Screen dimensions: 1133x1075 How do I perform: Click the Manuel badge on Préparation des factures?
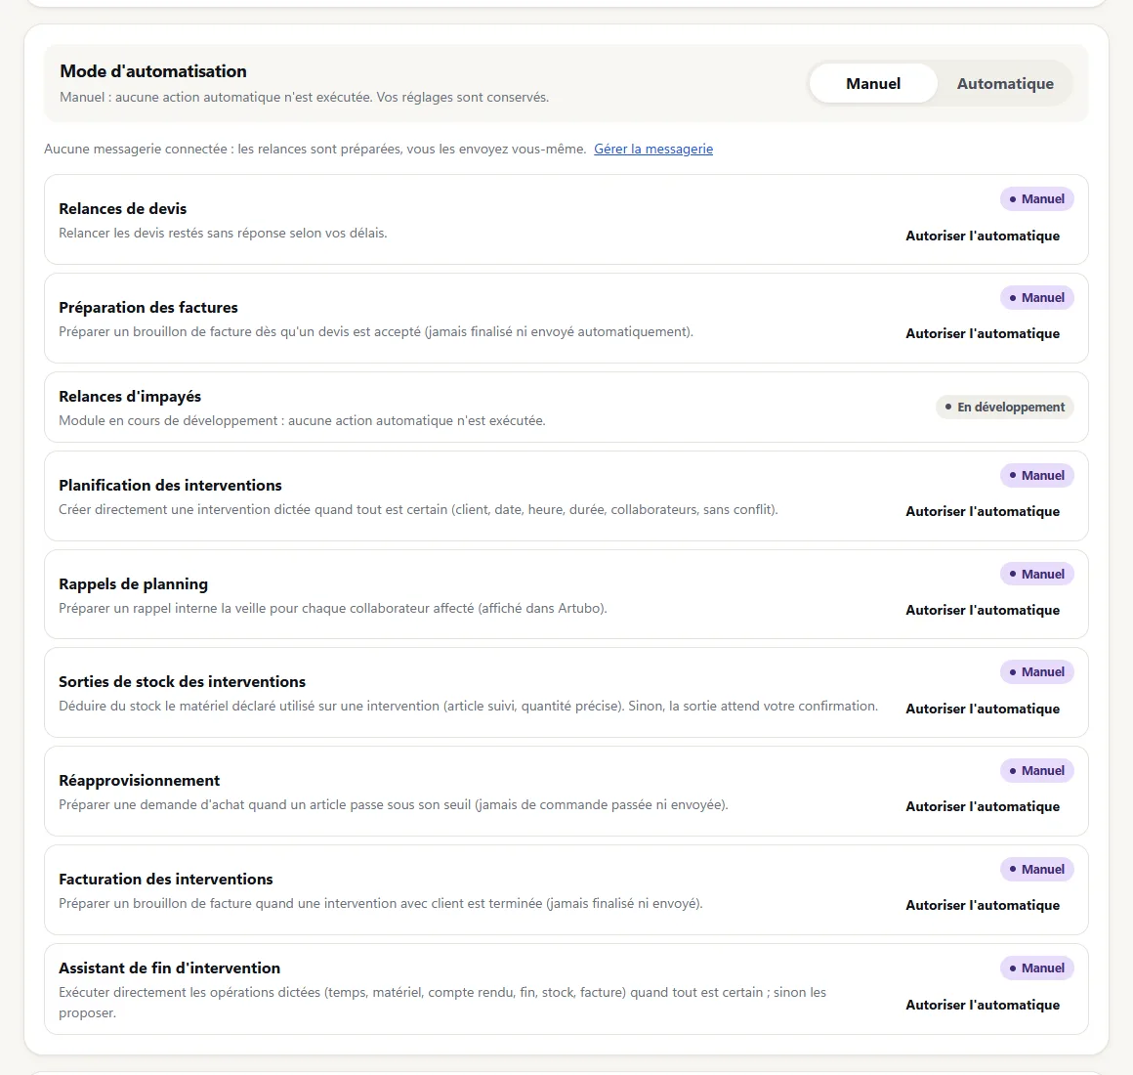point(1037,297)
